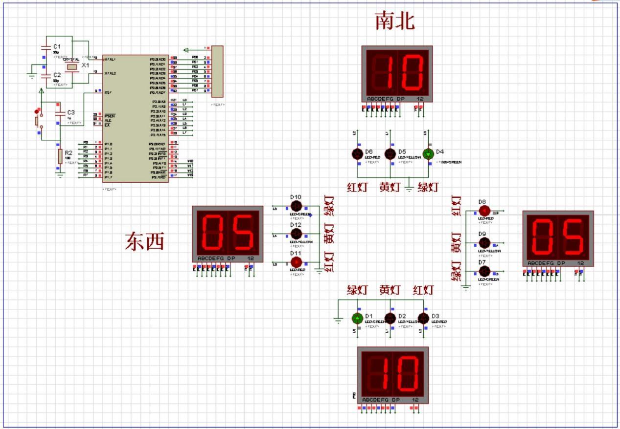Click the vertical 红灯 label beside D8
The image size is (620, 429).
point(456,206)
